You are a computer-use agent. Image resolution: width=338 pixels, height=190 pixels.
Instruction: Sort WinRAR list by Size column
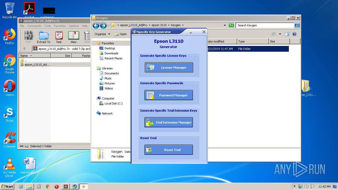61,55
